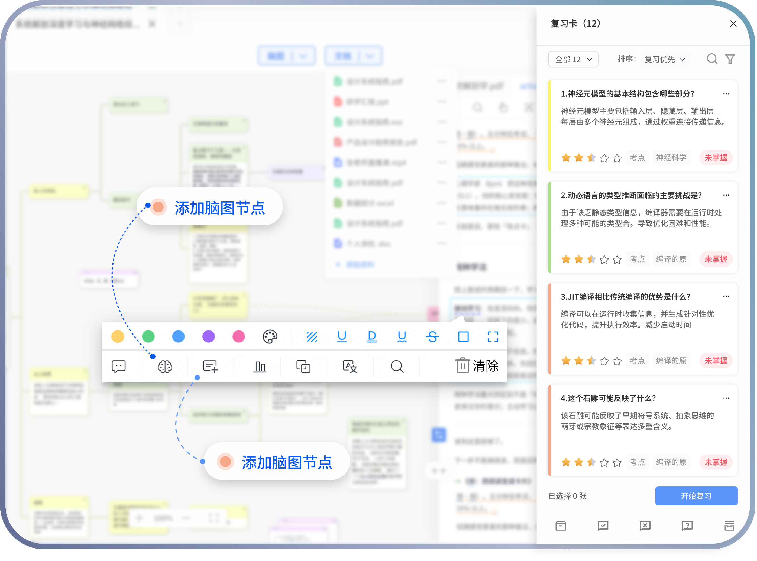Apply the D double-underline style
Screen dimensions: 757x561
(x=372, y=337)
